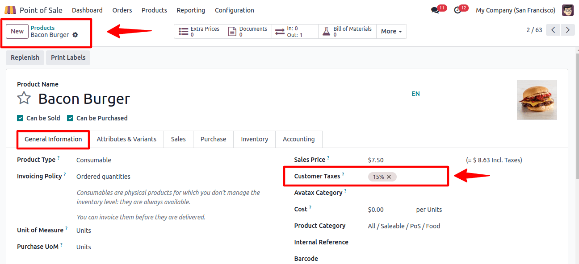Click the New button
The width and height of the screenshot is (579, 264).
tap(17, 31)
